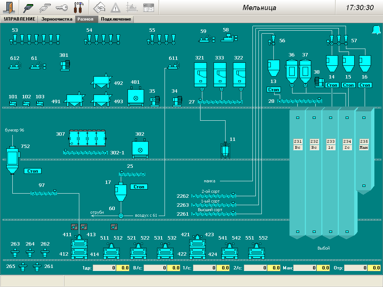Click the green connect cable icon

tap(29, 7)
